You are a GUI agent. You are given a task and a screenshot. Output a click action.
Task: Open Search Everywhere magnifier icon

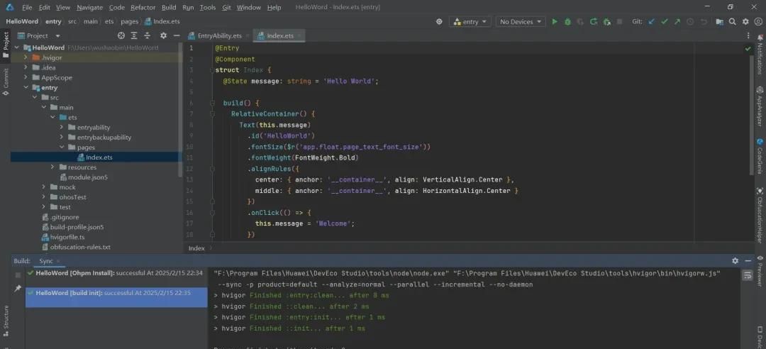coord(731,22)
